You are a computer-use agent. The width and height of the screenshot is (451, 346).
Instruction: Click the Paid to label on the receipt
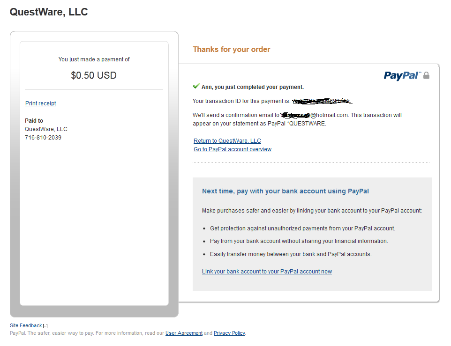click(34, 120)
